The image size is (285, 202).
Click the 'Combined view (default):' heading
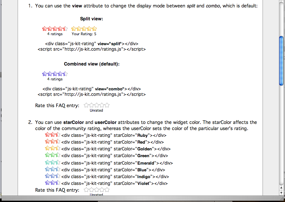(92, 64)
